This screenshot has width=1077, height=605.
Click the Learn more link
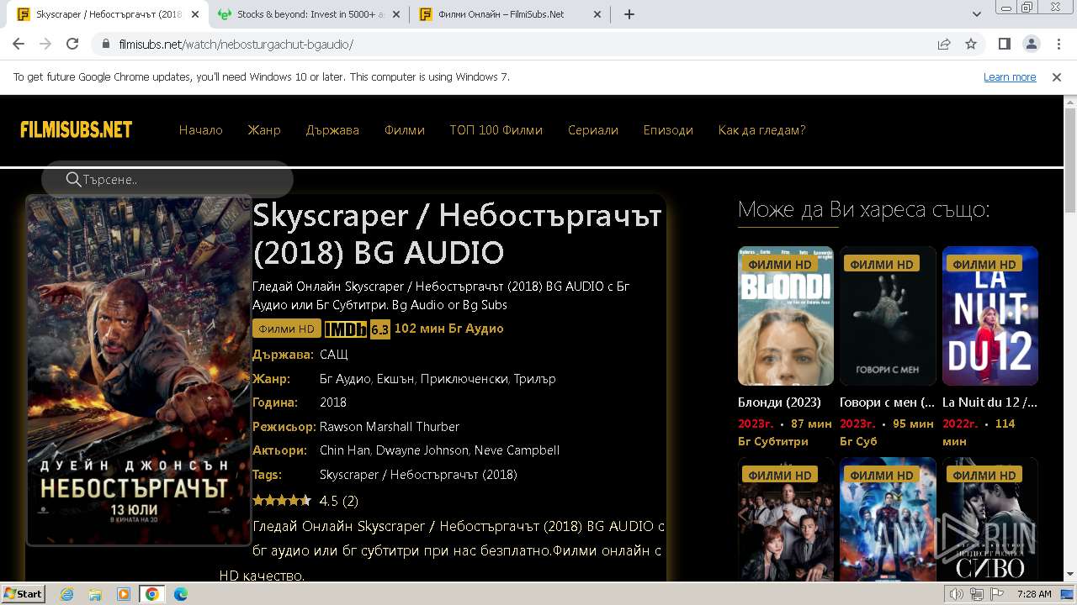(x=1010, y=76)
